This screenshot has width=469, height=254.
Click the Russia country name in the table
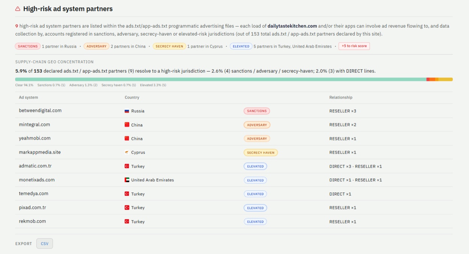click(x=138, y=111)
